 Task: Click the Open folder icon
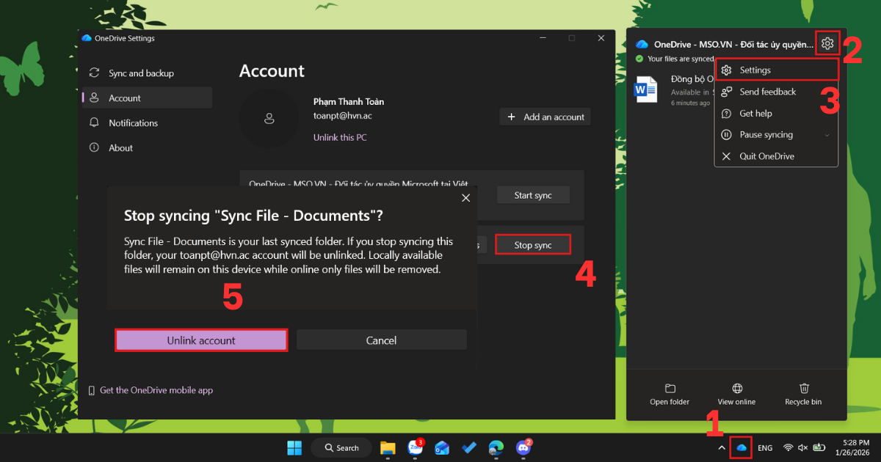pyautogui.click(x=669, y=389)
